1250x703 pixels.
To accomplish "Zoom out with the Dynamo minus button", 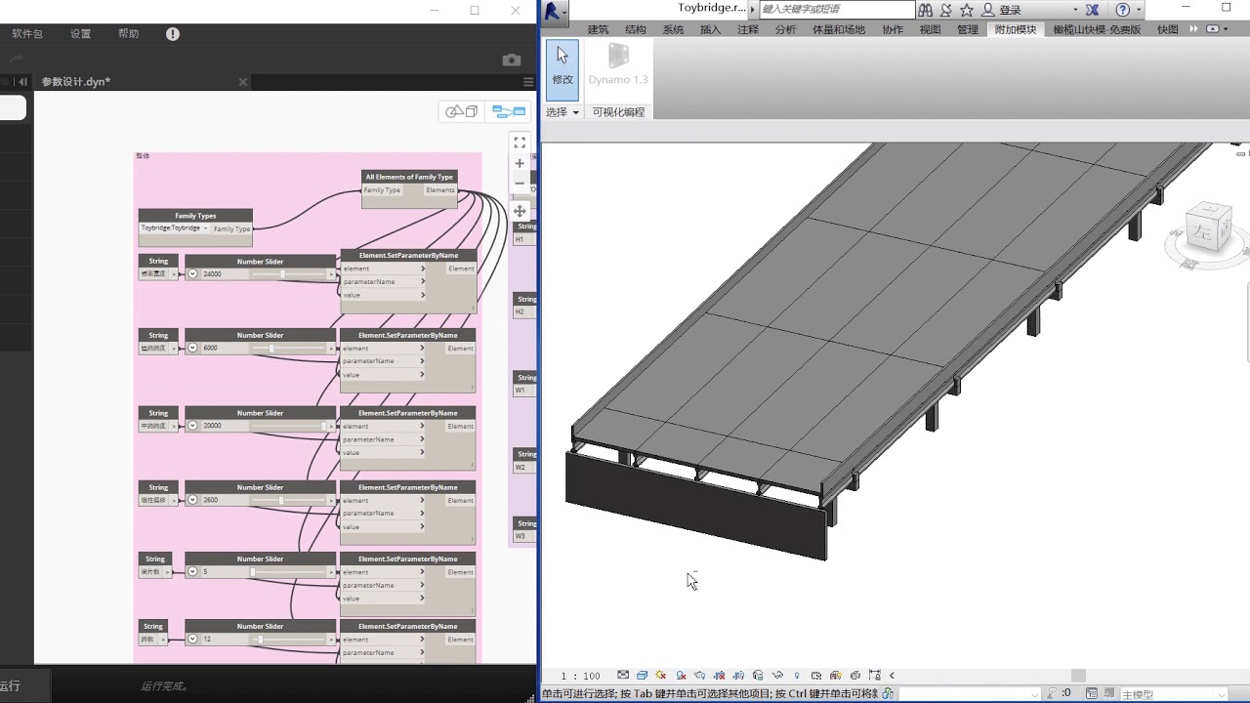I will click(520, 183).
